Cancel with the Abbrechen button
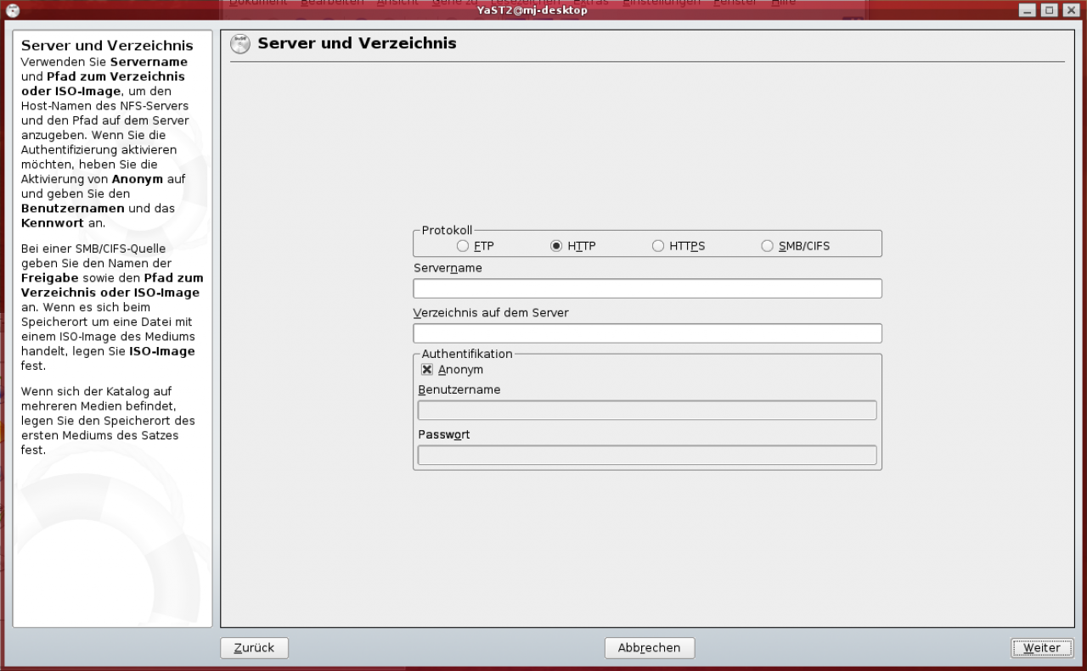1087x671 pixels. (x=650, y=648)
